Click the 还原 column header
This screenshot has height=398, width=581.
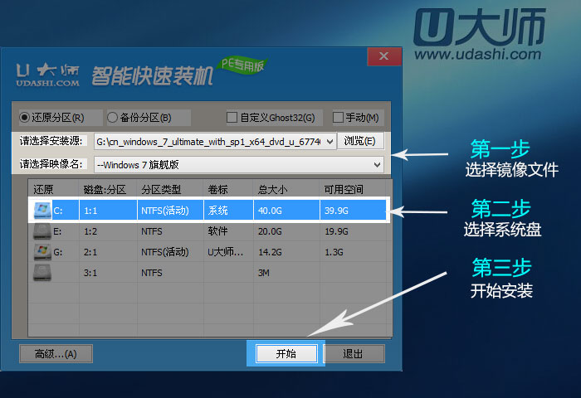point(54,189)
